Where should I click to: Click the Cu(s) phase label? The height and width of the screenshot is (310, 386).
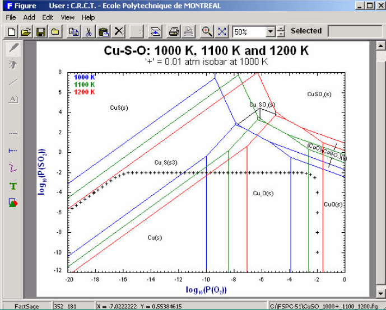point(155,237)
